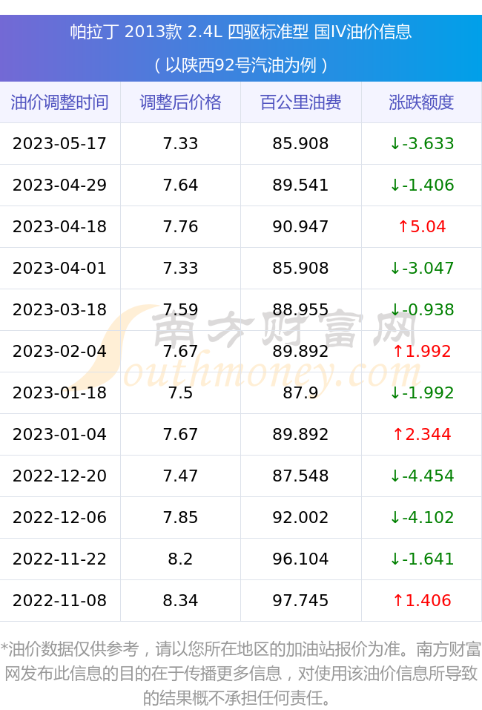Click the price 8.34 cell
Screen dimensions: 482x710
180,600
